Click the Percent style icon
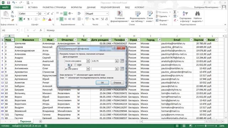The width and height of the screenshot is (228, 128). click(x=93, y=19)
